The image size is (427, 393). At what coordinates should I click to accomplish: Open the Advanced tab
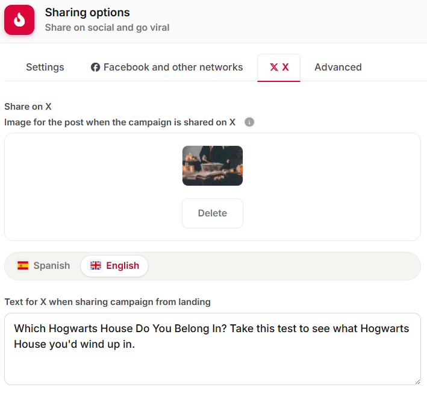coord(338,67)
